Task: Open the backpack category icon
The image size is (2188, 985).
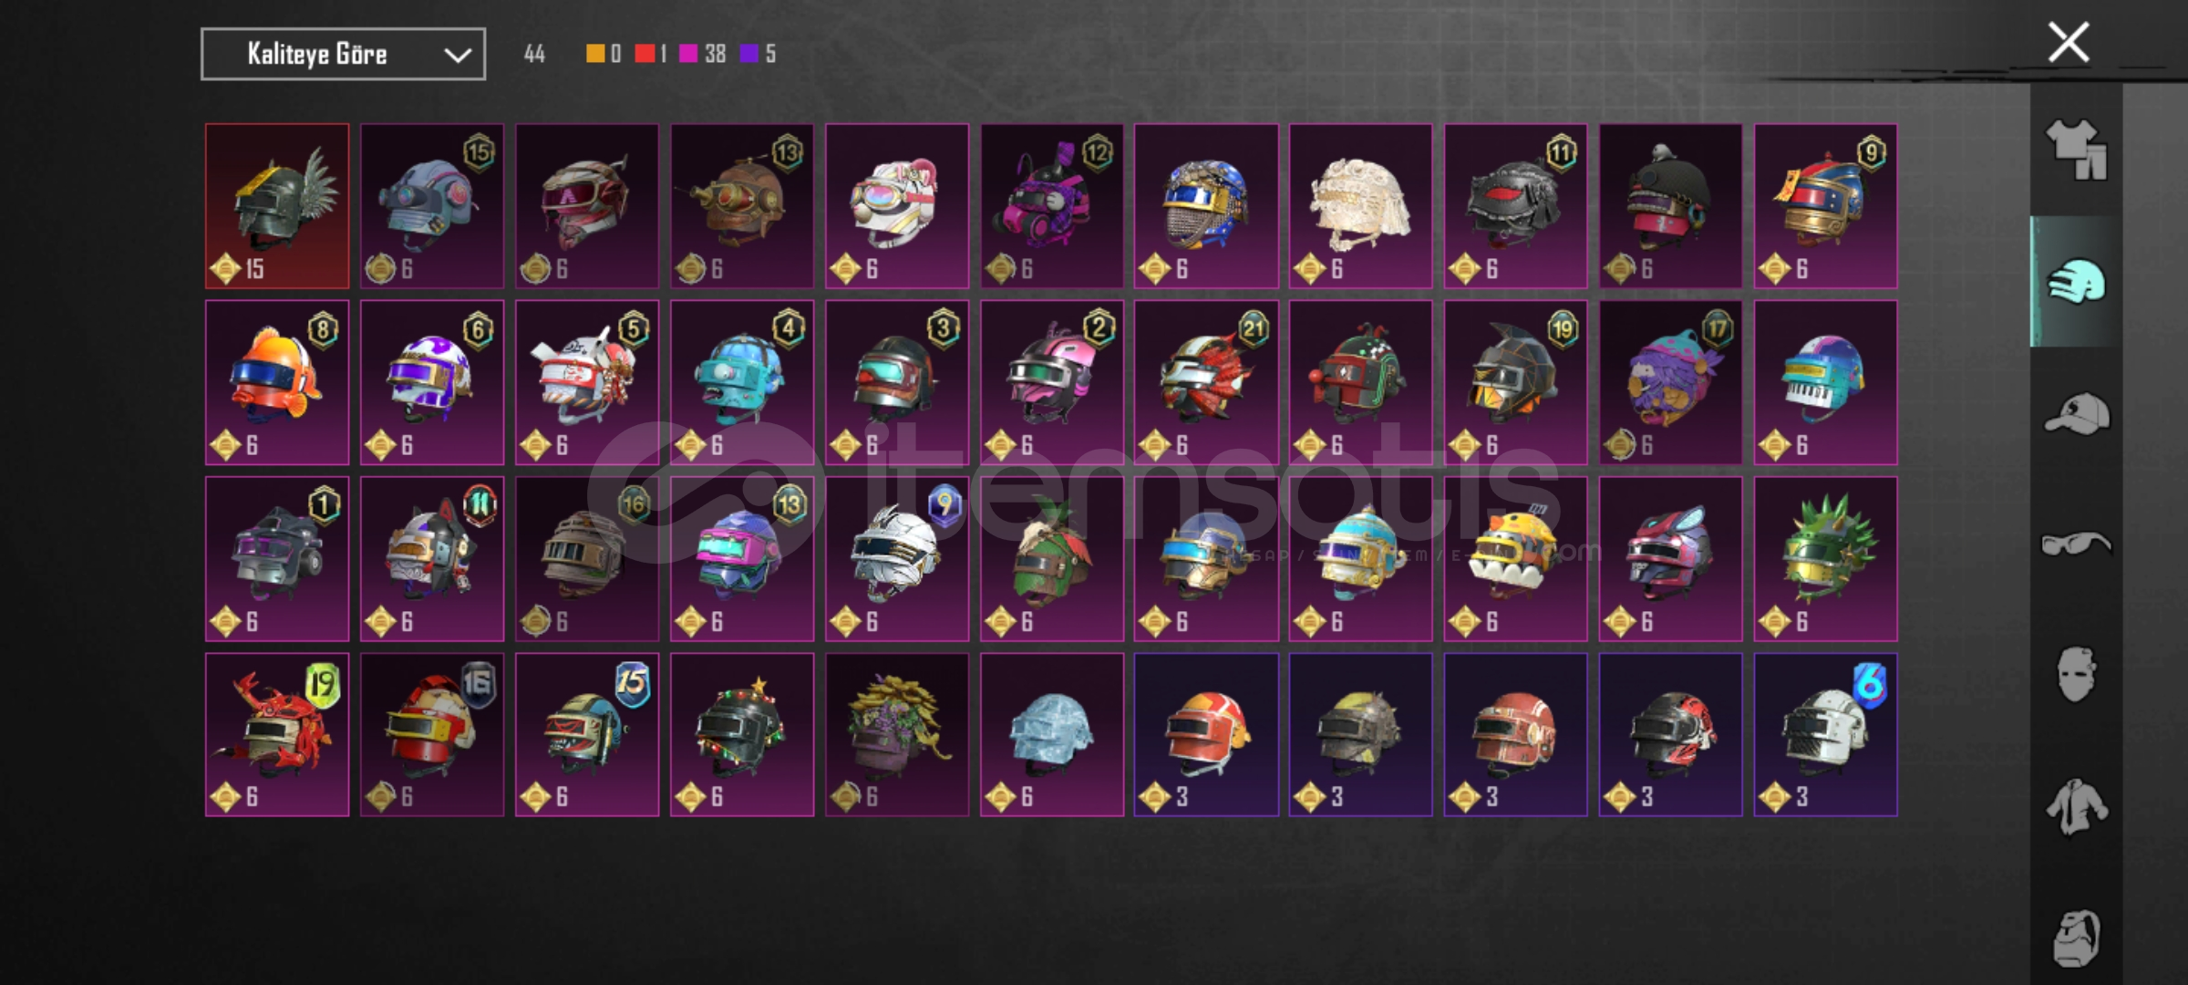Action: (x=2076, y=938)
